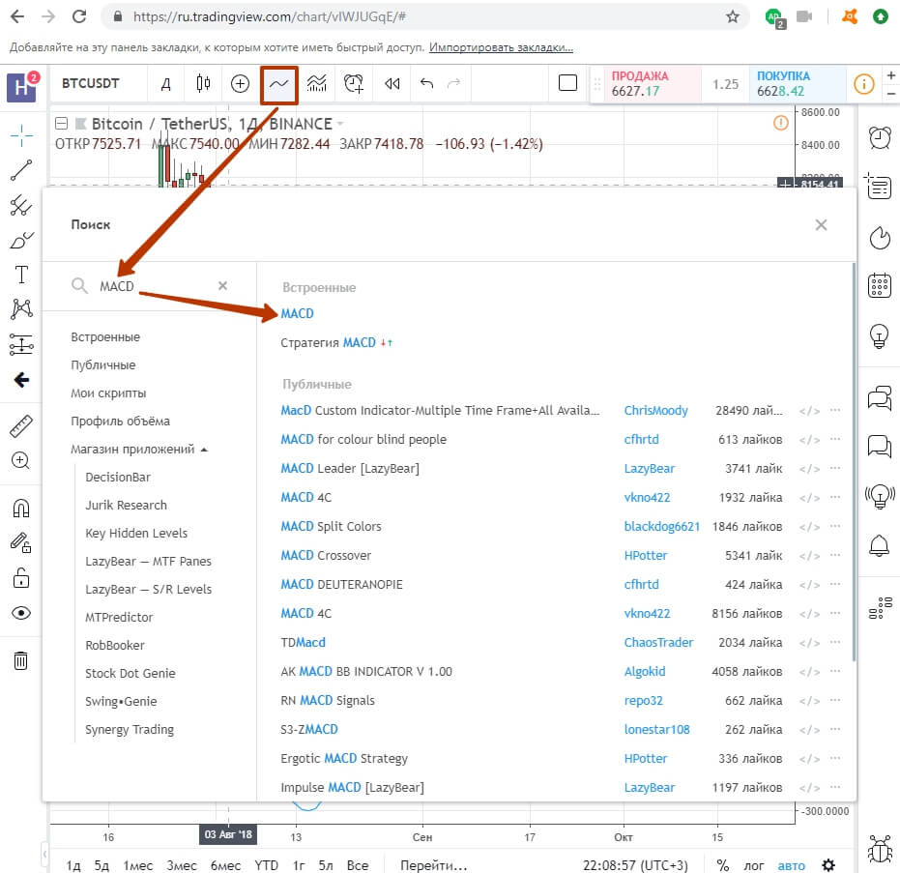This screenshot has width=900, height=873.
Task: Toggle the lock drawings icon
Action: [20, 578]
